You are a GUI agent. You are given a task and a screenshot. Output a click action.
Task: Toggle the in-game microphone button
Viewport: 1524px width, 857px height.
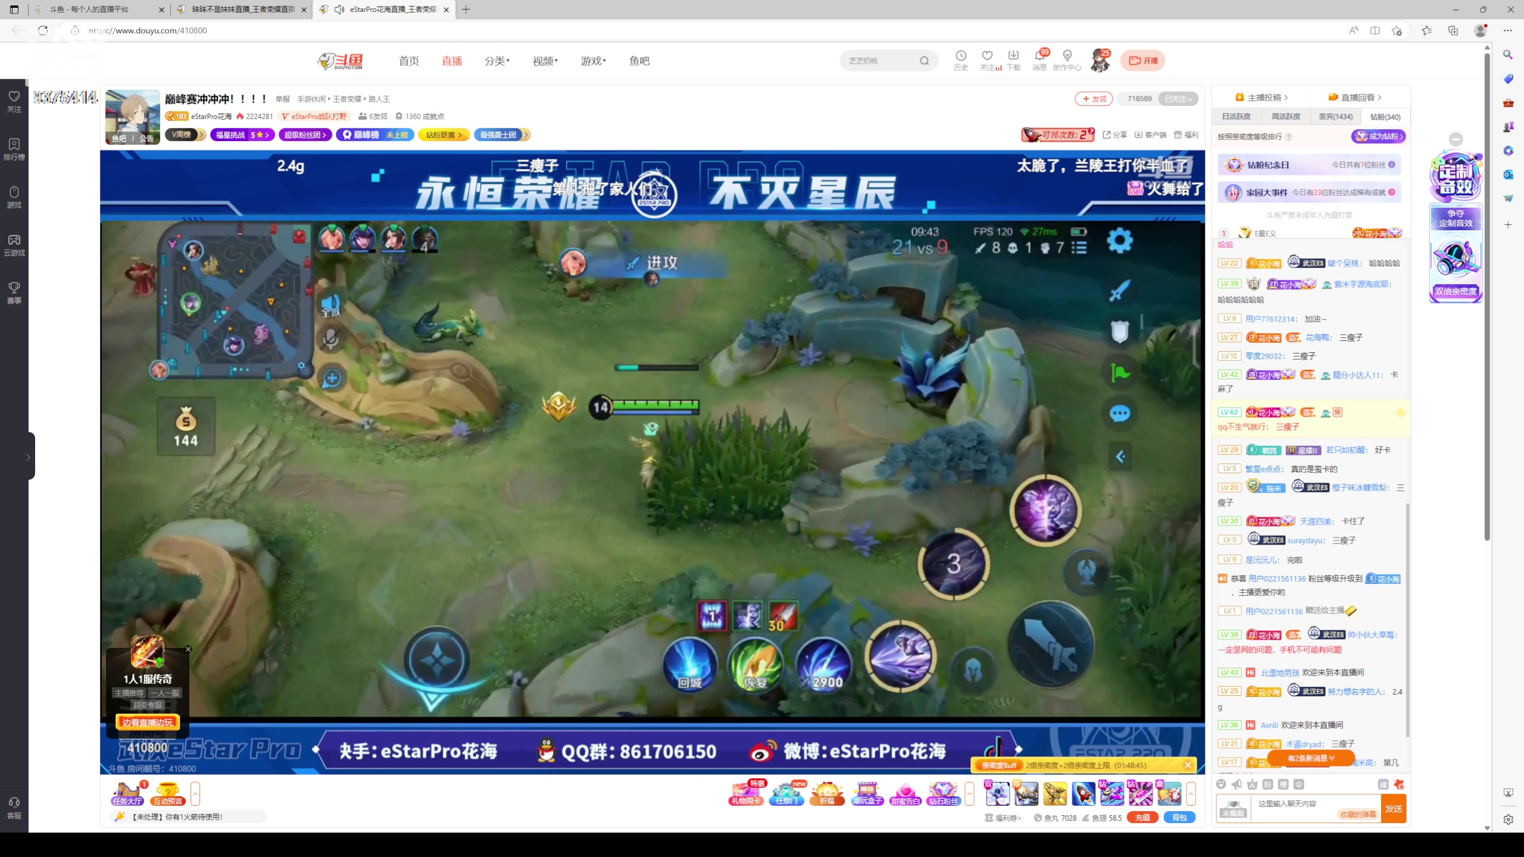click(331, 339)
